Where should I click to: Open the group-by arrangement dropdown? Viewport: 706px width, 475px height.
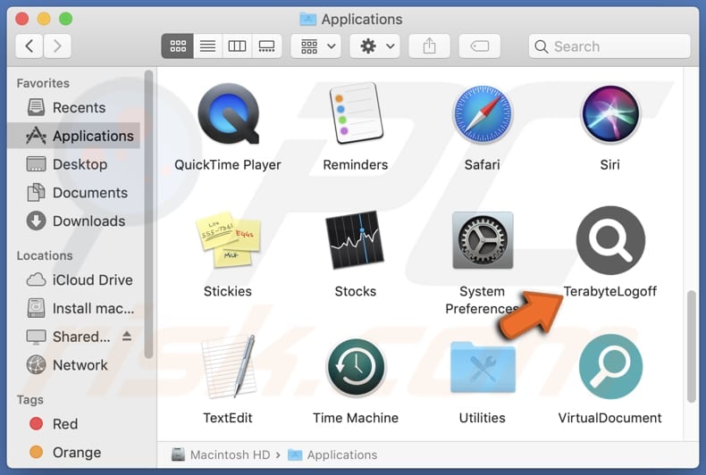tap(316, 46)
